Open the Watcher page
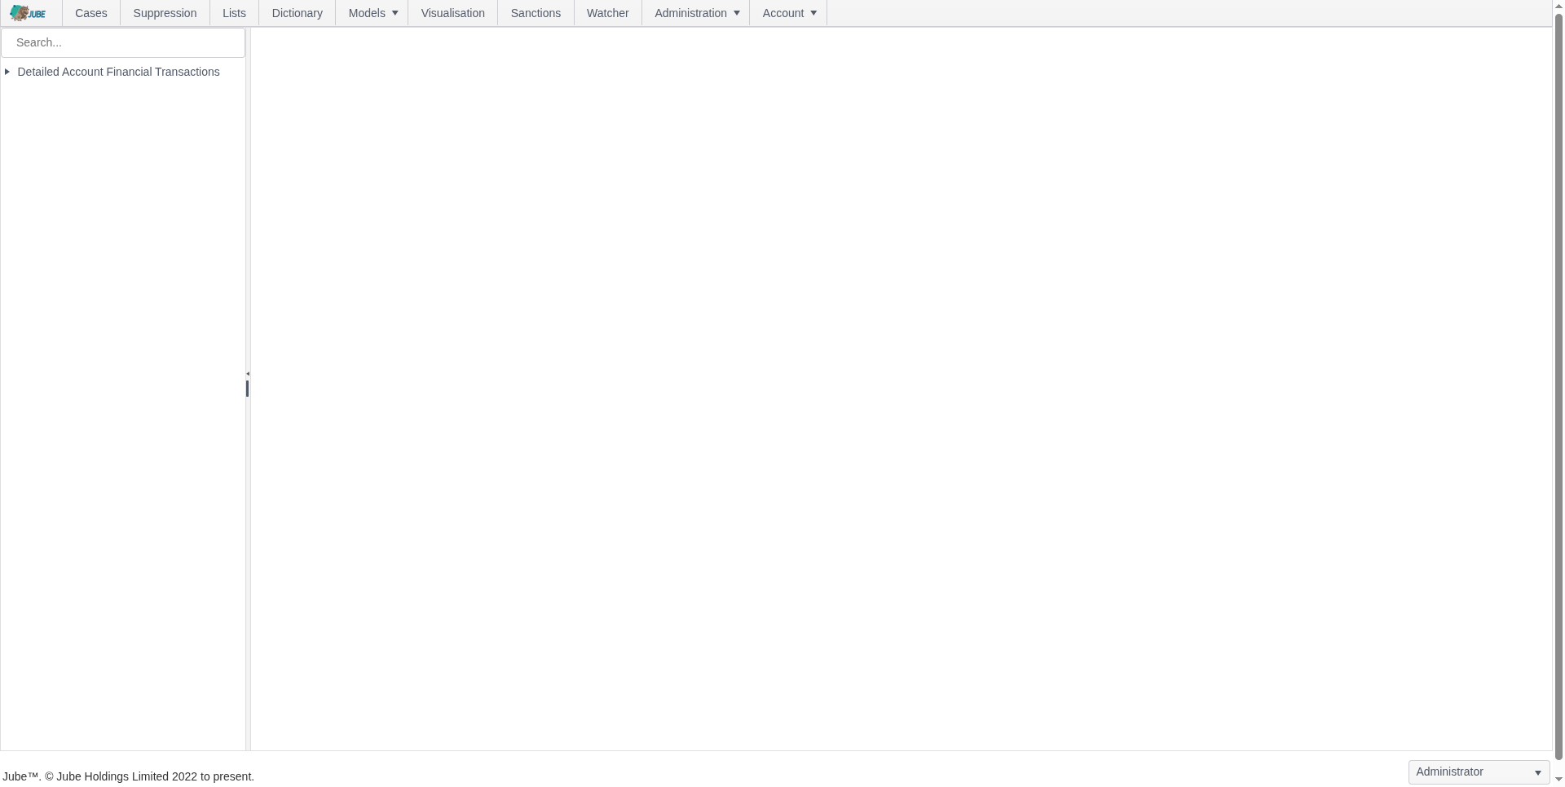Screen dimensions: 1565x787 click(607, 13)
